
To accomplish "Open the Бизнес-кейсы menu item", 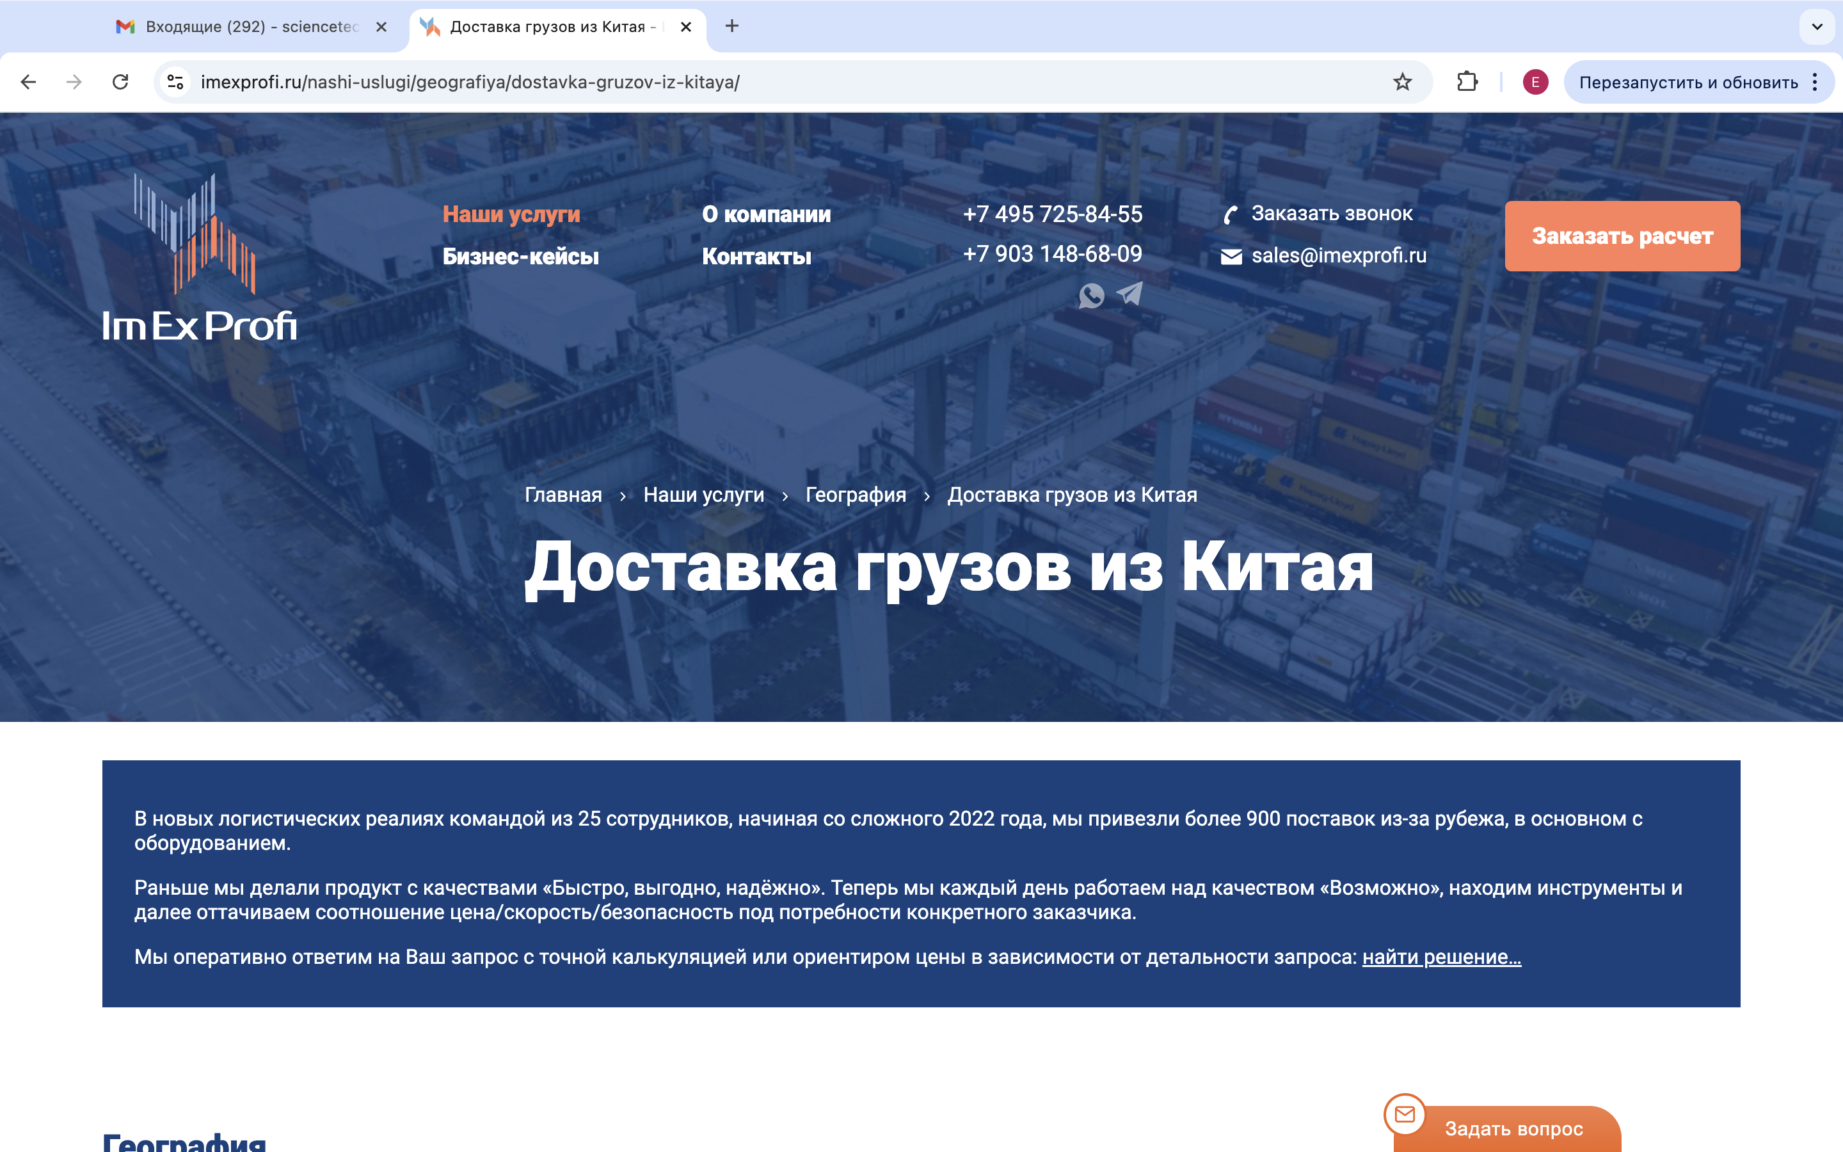I will pos(521,256).
